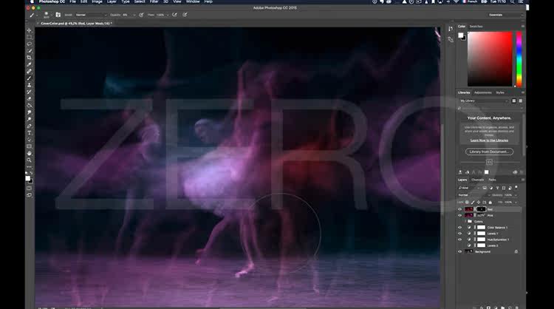
Task: Select the Eyedropper tool
Action: (x=29, y=64)
